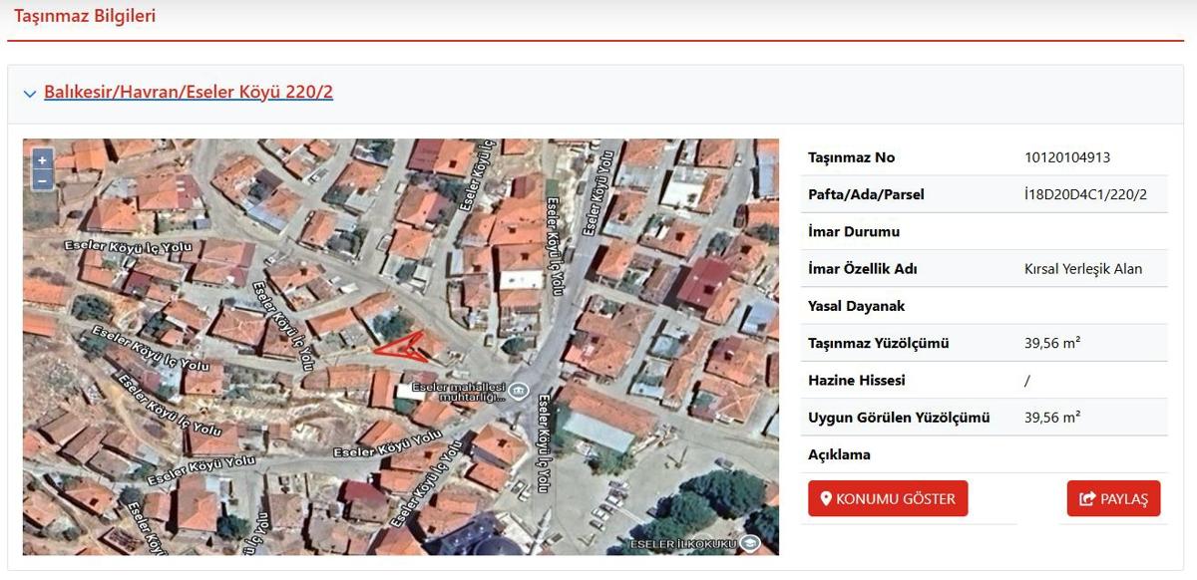Select the red parcel outline on map
This screenshot has width=1197, height=580.
[x=402, y=346]
